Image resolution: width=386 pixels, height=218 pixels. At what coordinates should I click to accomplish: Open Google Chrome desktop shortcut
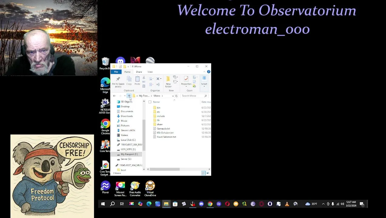(x=105, y=127)
